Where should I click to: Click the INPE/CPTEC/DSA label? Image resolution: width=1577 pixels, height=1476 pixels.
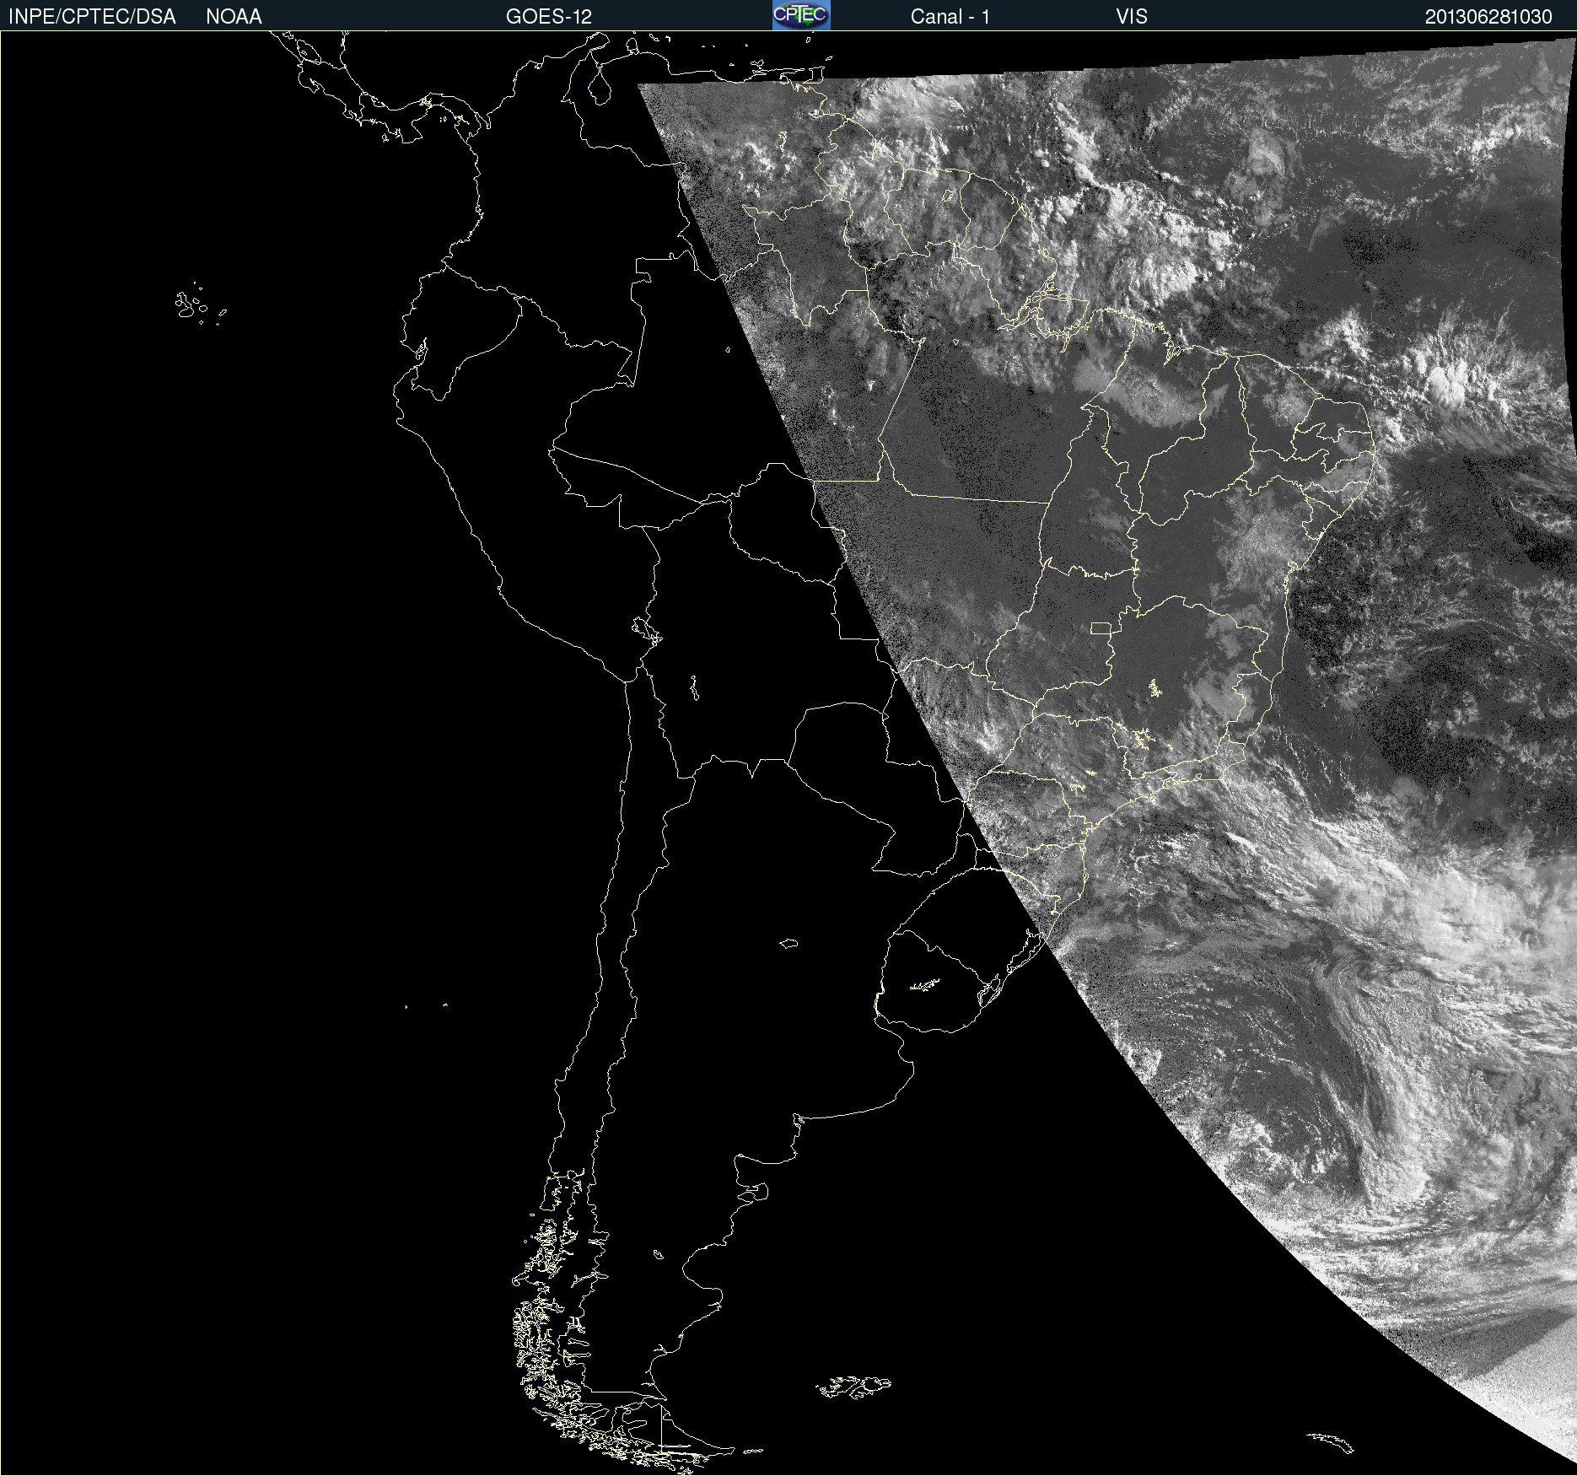click(92, 17)
